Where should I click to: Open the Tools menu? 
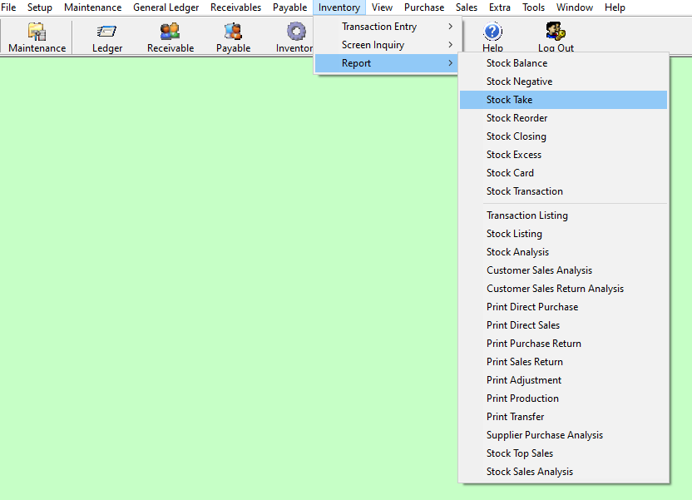coord(534,7)
